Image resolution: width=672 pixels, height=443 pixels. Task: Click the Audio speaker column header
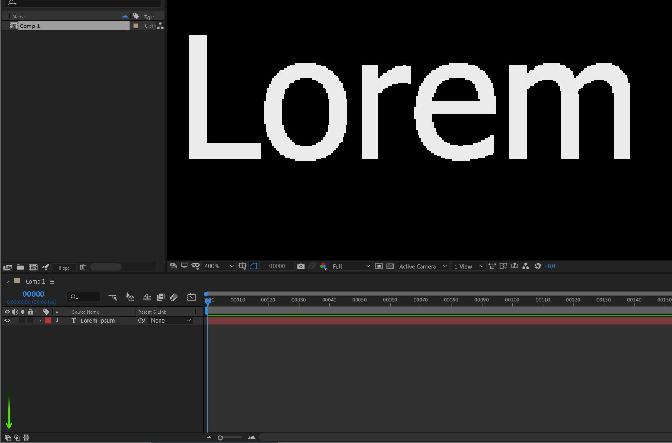click(15, 312)
